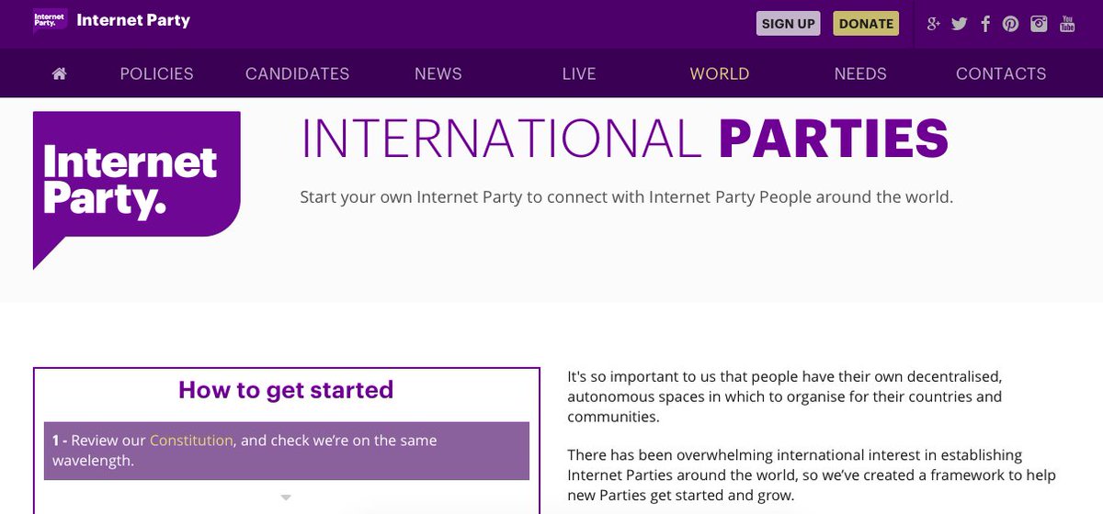This screenshot has width=1103, height=514.
Task: Open the Pinterest social icon
Action: (x=1011, y=24)
